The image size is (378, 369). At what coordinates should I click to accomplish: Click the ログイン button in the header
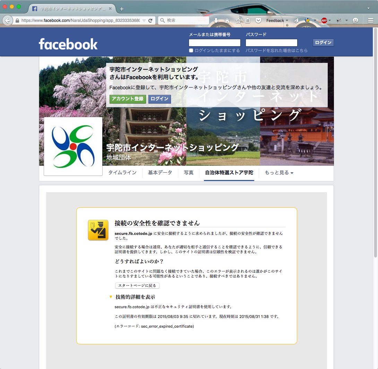click(323, 42)
